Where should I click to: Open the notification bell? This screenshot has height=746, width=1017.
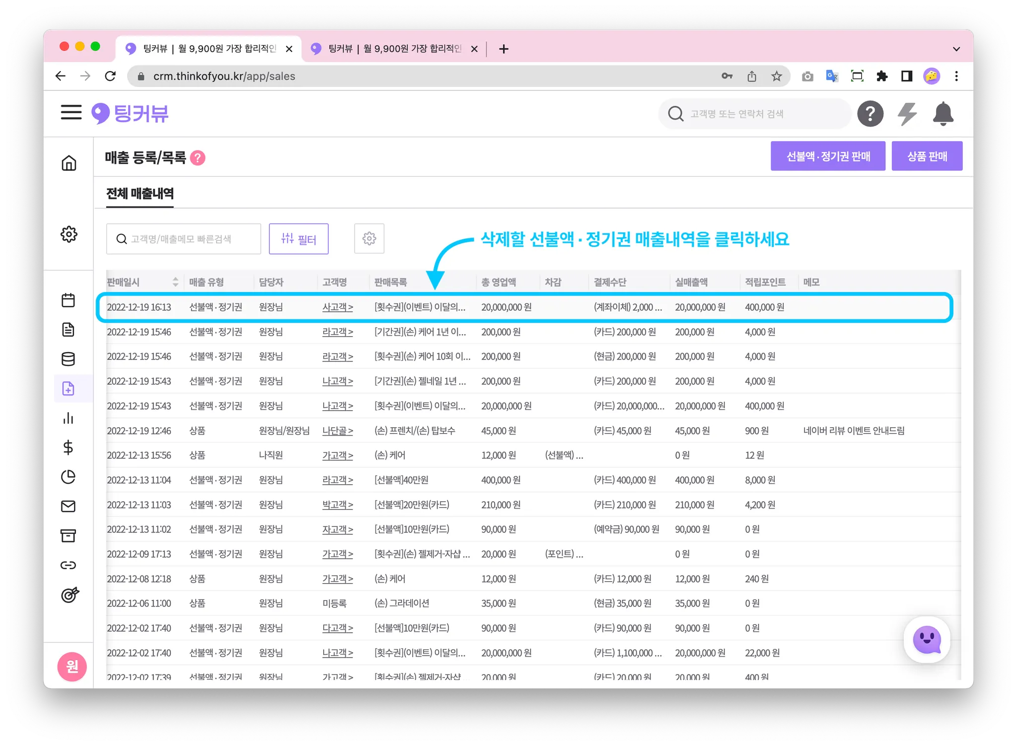(x=943, y=114)
